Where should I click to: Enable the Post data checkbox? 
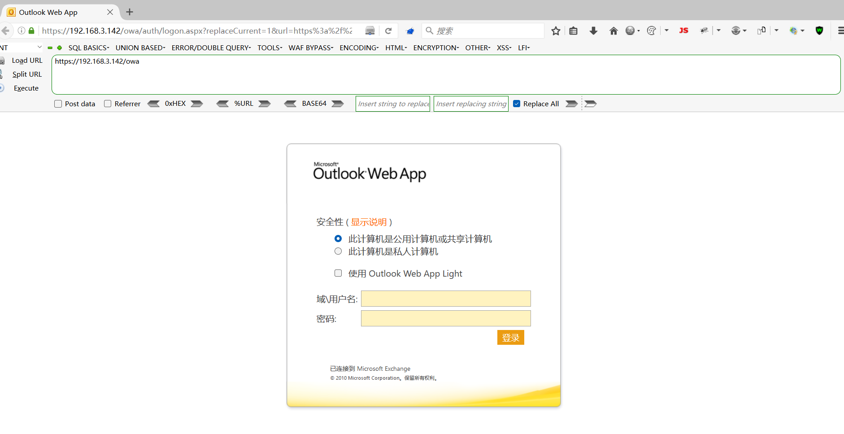pyautogui.click(x=58, y=104)
